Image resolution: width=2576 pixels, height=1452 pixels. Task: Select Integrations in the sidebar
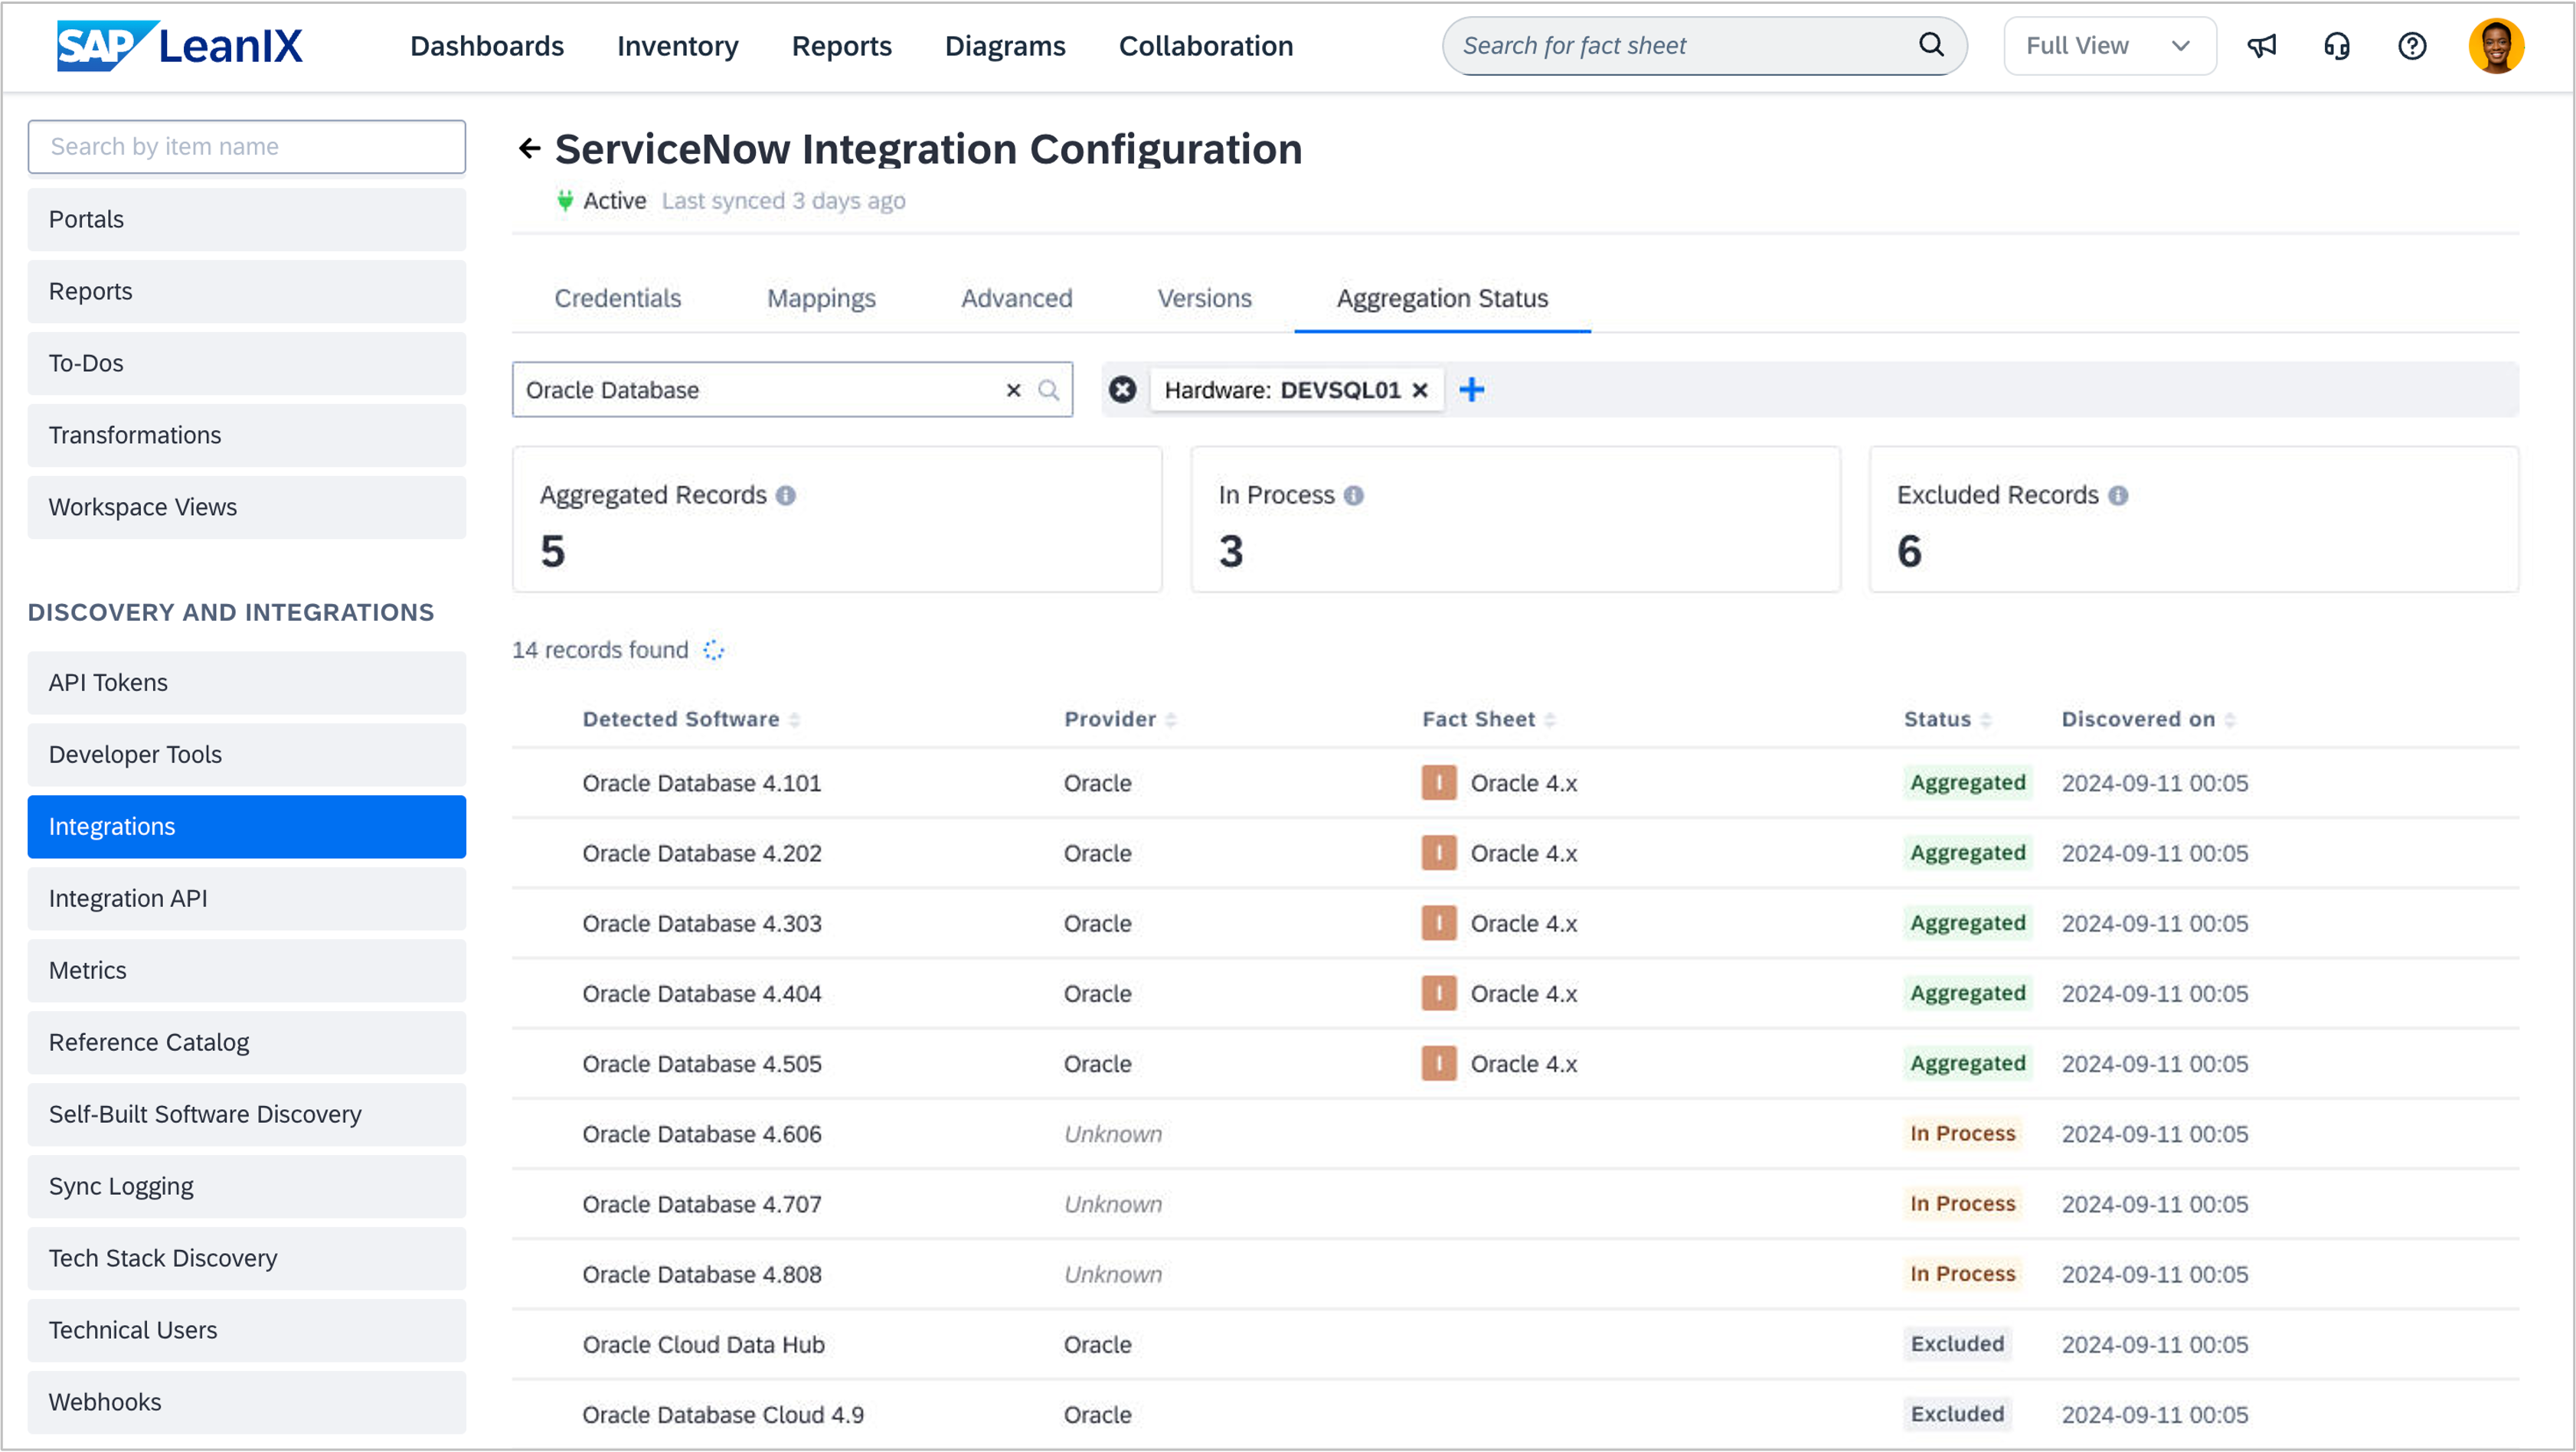click(x=246, y=827)
